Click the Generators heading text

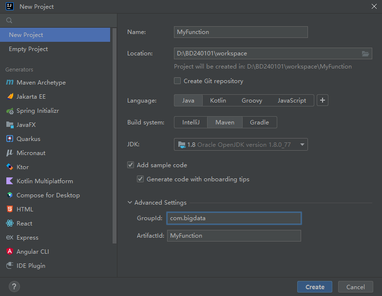click(19, 70)
